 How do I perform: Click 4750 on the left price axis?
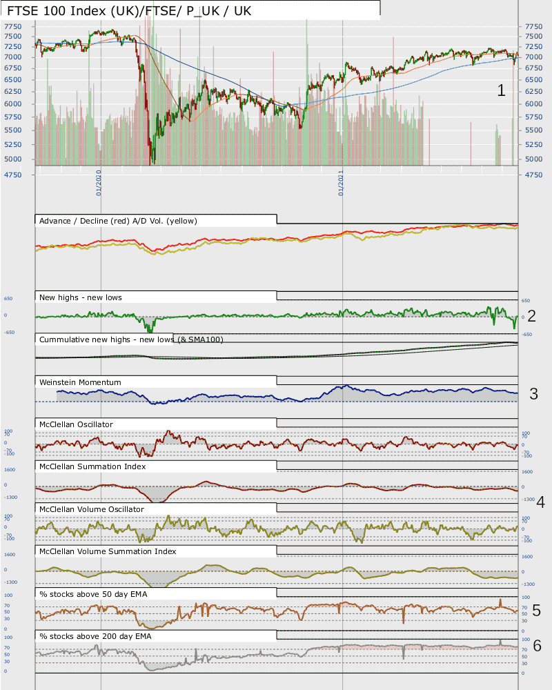(x=13, y=175)
